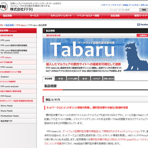The width and height of the screenshot is (148, 148).
Task: Open the サイトマップ link
Action: tap(117, 5)
